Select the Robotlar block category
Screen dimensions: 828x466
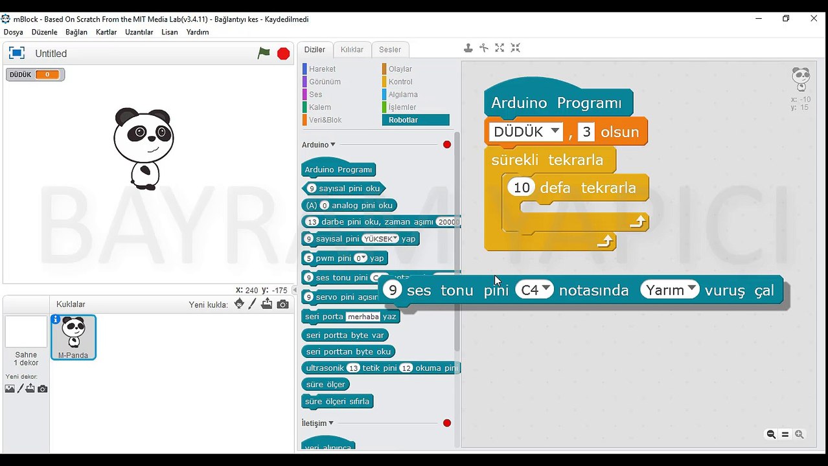coord(415,120)
